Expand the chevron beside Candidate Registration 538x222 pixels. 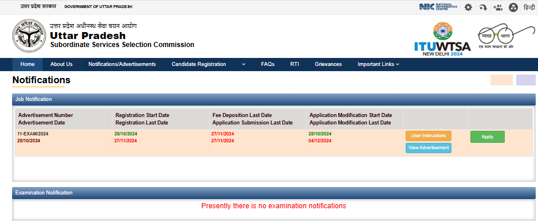point(244,64)
